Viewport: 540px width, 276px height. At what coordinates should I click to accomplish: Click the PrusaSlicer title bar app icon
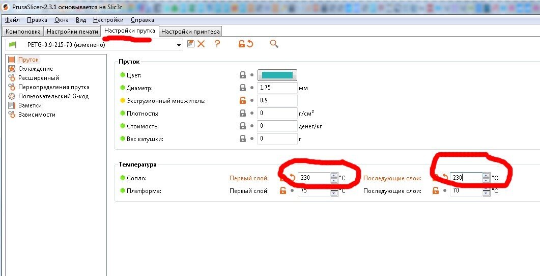[6, 7]
